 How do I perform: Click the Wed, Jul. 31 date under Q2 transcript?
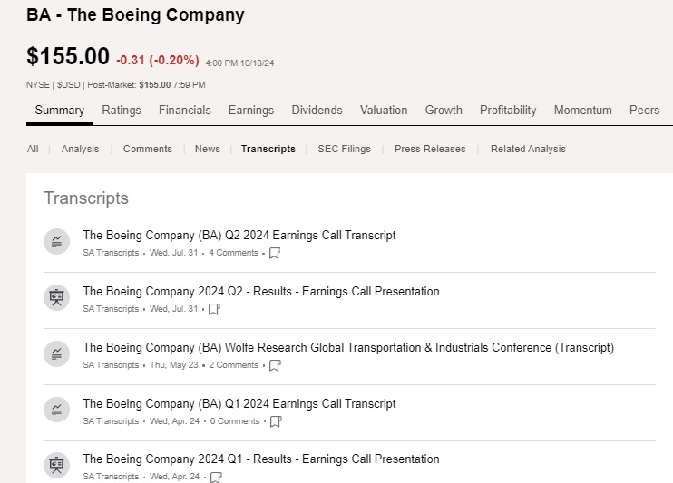coord(174,253)
